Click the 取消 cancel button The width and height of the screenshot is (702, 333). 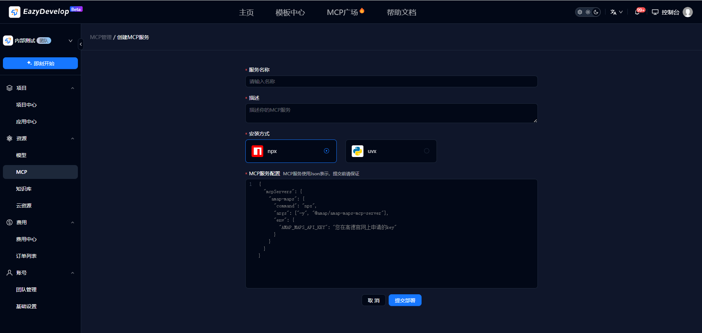pos(373,300)
